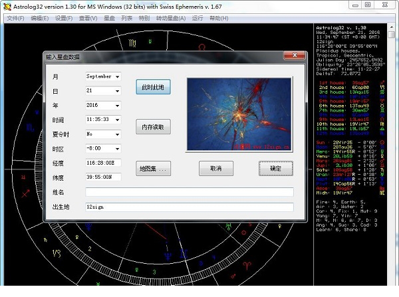The height and width of the screenshot is (297, 399).
Task: Click the vertical scrollbar thumb
Action: (391, 35)
